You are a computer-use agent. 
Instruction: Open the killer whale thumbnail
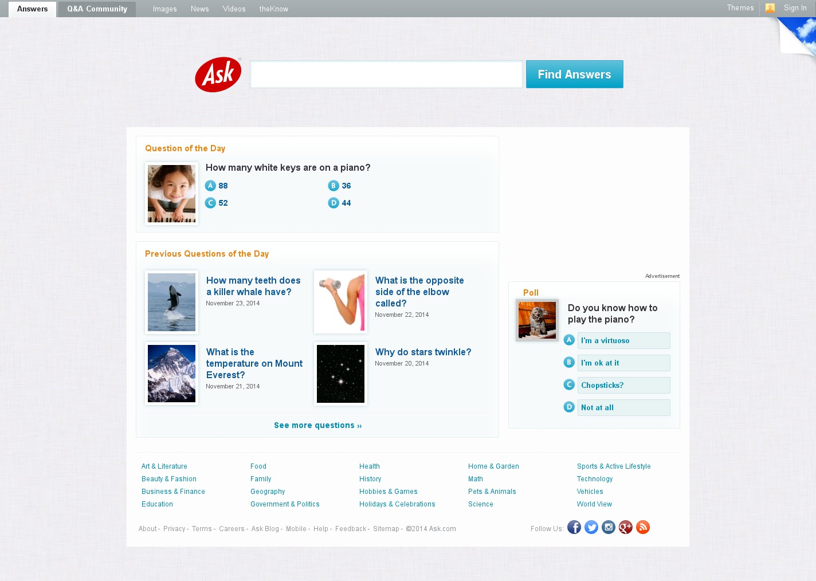(172, 302)
